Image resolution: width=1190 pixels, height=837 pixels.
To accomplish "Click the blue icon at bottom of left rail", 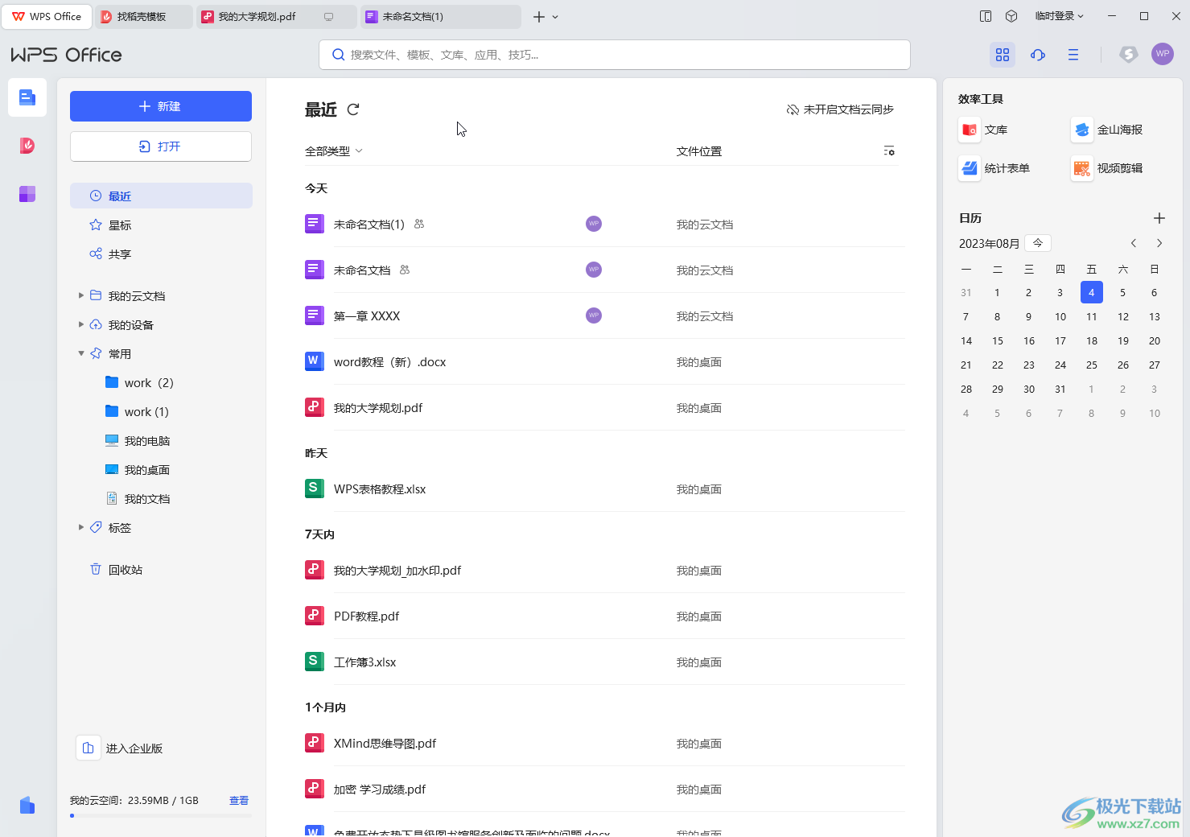I will point(27,805).
